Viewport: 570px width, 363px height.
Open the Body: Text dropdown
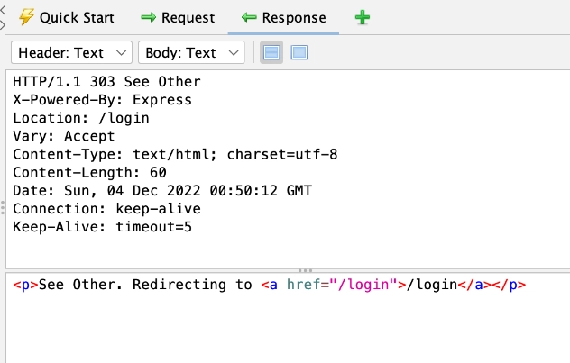[x=191, y=52]
